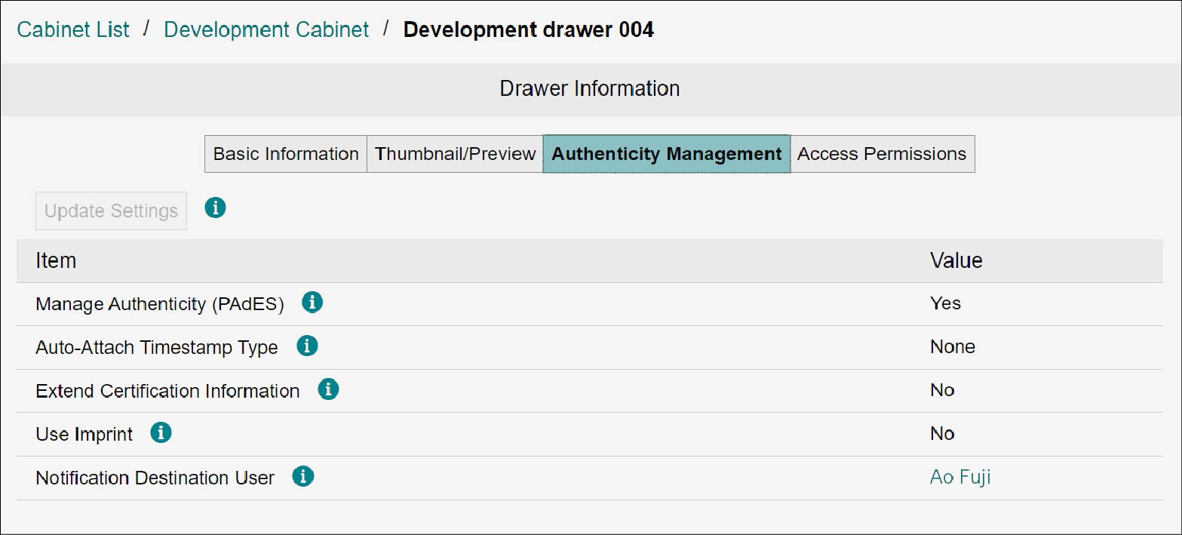Click info icon for Manage Authenticity (PAdES)

pyautogui.click(x=312, y=303)
